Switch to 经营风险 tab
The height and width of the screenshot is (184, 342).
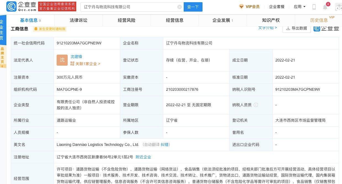[127, 20]
